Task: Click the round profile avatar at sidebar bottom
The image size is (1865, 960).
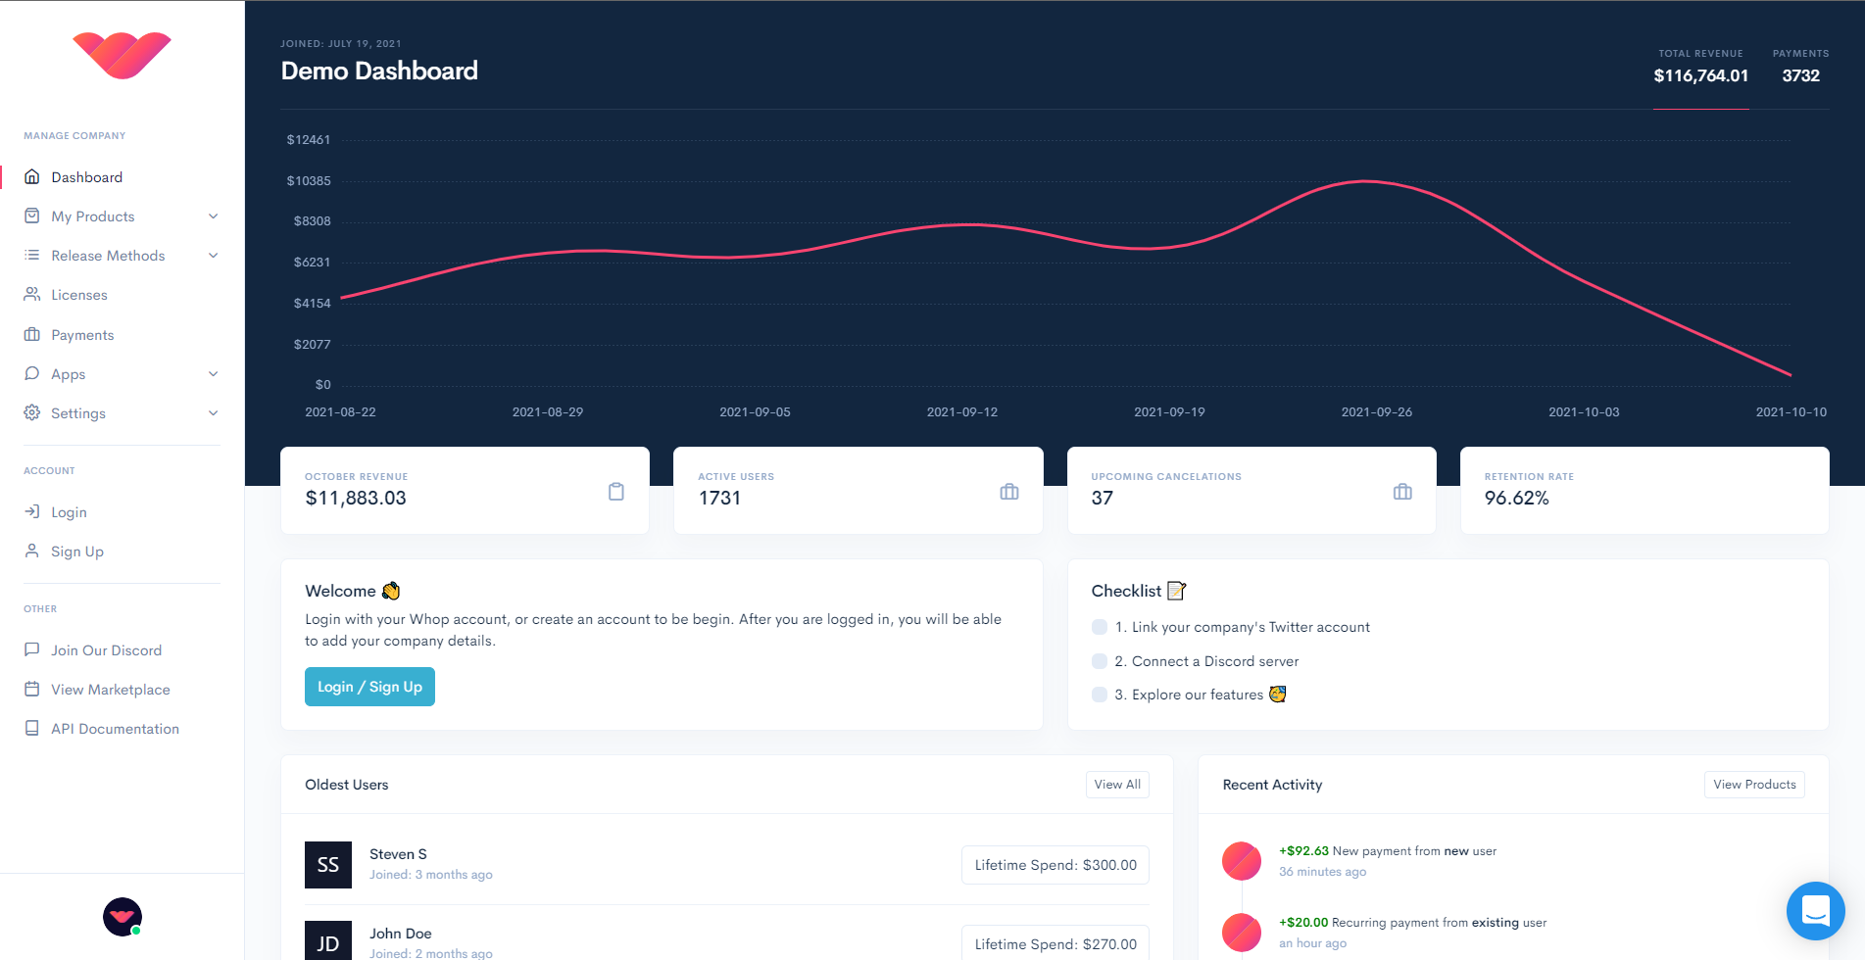Action: click(x=122, y=917)
